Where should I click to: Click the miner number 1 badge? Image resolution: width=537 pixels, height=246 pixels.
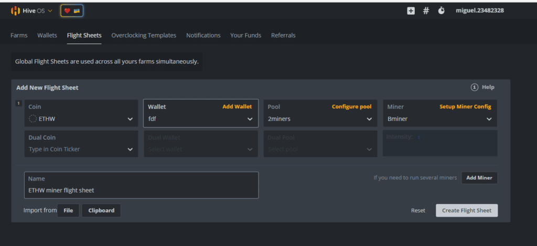[x=18, y=103]
